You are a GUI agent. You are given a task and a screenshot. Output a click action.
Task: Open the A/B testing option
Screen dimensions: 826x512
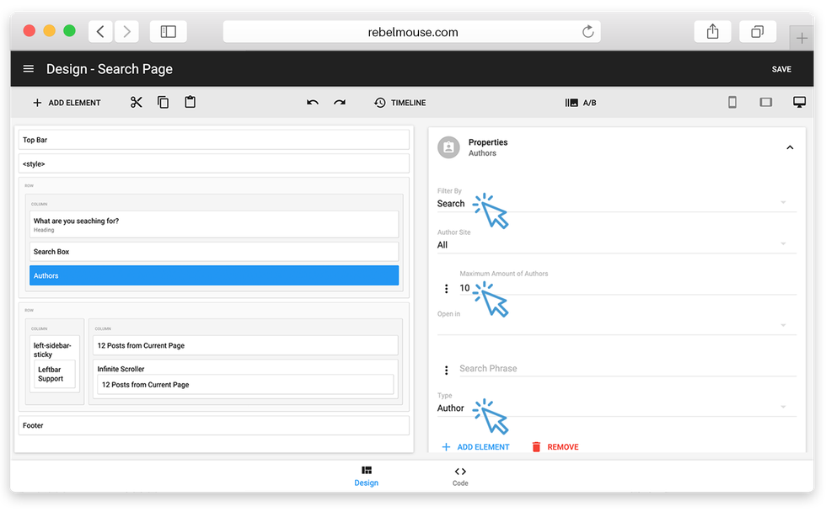(x=581, y=103)
